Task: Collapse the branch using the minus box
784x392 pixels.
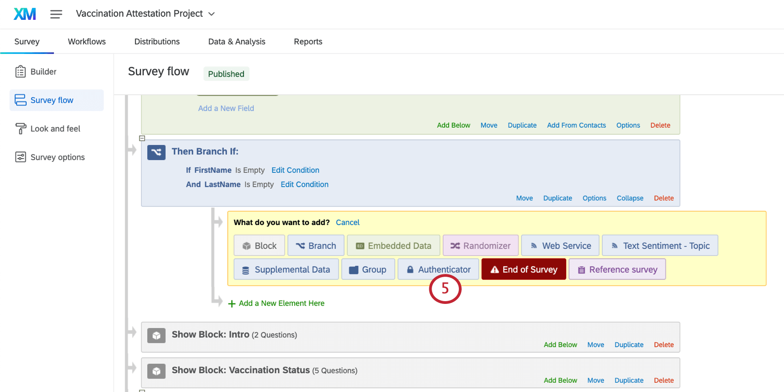Action: coord(142,138)
